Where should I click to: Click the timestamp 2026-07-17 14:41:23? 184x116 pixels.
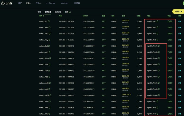pyautogui.click(x=66, y=89)
